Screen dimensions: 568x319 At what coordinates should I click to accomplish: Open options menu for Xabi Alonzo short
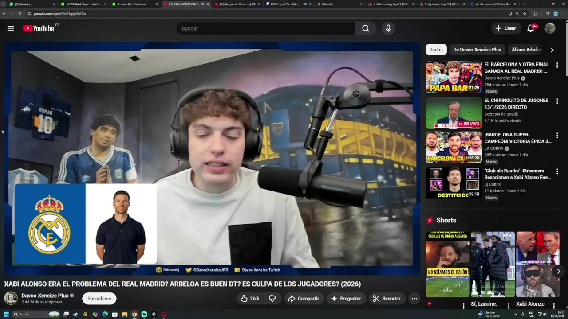pyautogui.click(x=553, y=306)
